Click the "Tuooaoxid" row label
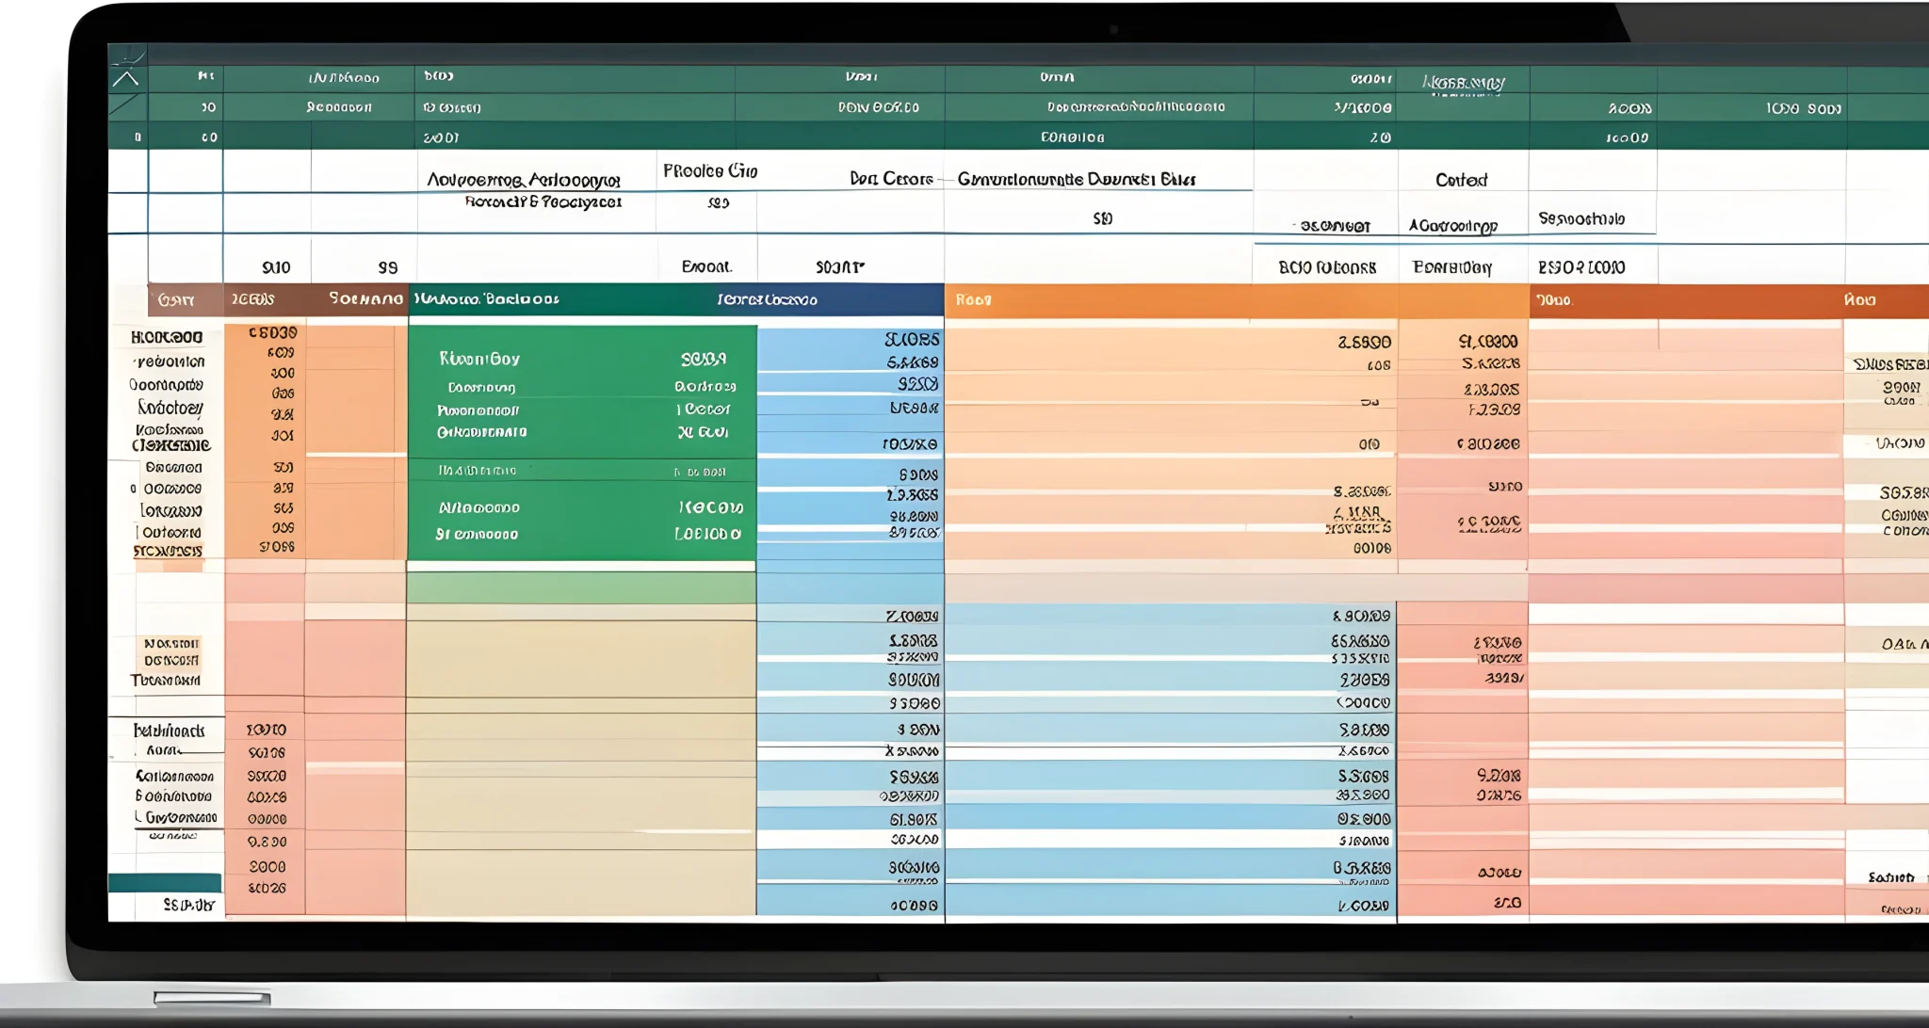 coord(165,680)
